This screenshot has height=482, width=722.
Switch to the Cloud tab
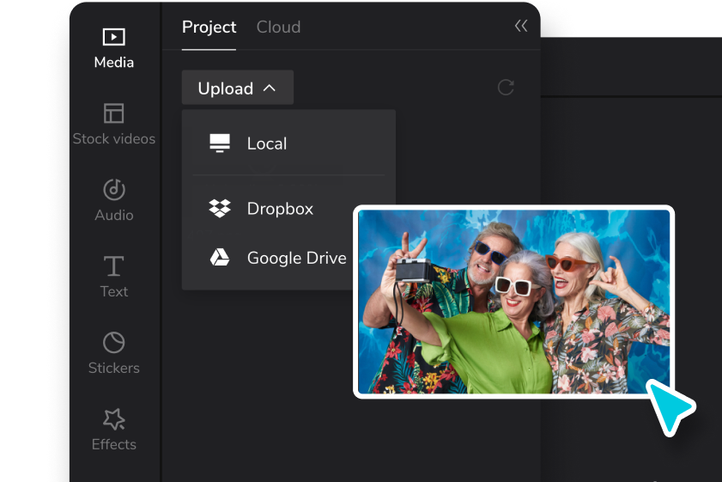pos(278,27)
